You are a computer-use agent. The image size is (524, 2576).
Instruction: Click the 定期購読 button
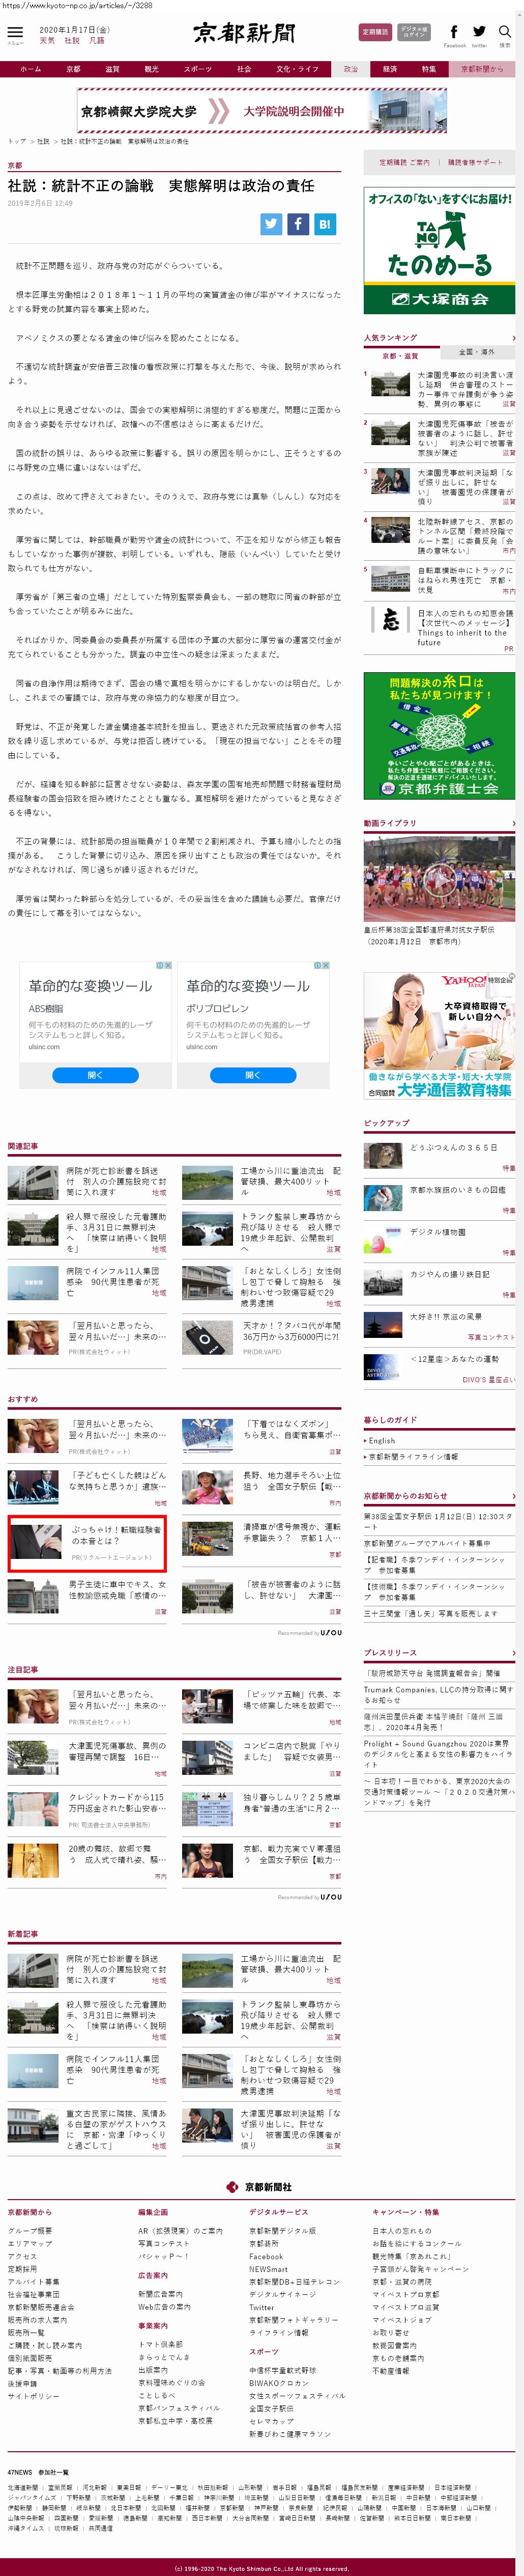tap(375, 32)
